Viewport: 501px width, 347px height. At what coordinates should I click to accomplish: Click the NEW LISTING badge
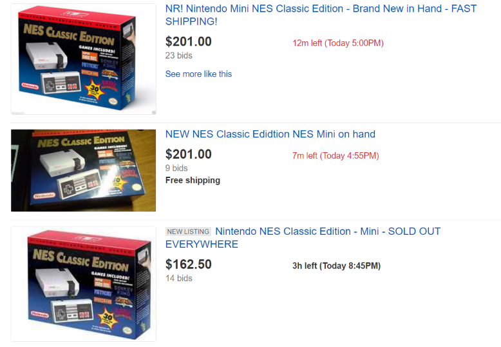(188, 232)
